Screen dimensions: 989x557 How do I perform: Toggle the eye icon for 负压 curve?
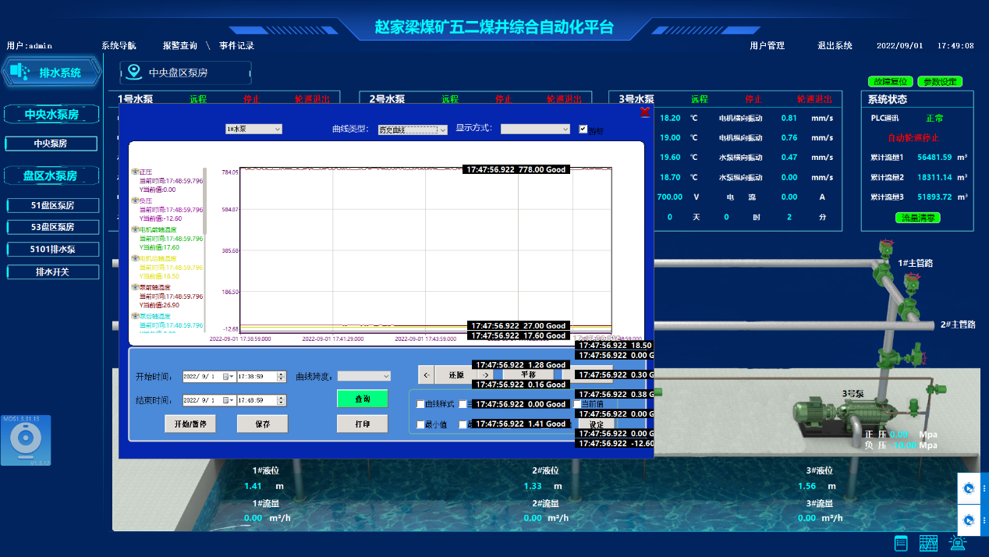(135, 200)
